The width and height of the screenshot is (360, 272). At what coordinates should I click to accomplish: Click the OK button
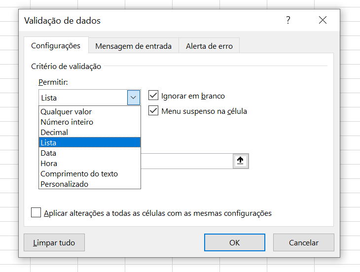click(234, 242)
